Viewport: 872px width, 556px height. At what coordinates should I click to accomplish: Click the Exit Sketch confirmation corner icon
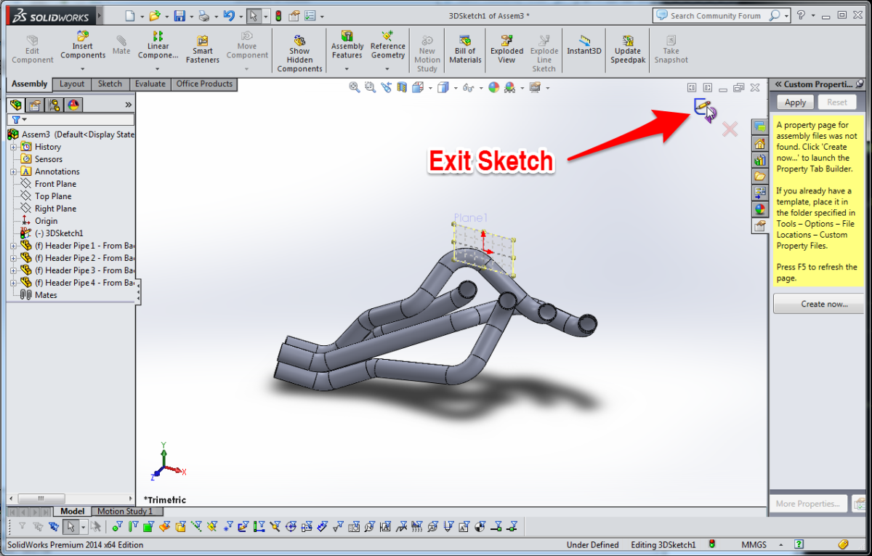click(703, 108)
